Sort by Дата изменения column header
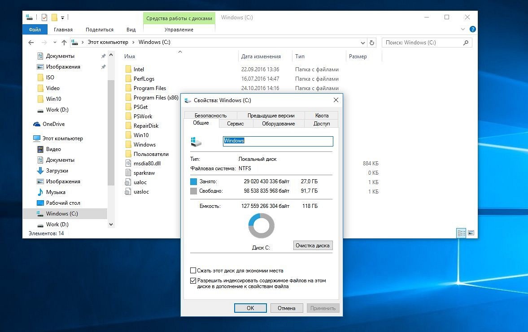 pyautogui.click(x=261, y=56)
